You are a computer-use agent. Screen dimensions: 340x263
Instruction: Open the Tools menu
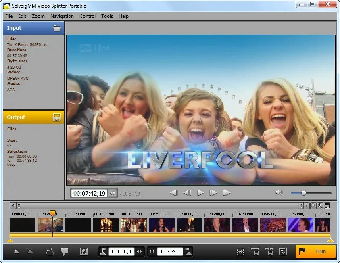(x=107, y=16)
